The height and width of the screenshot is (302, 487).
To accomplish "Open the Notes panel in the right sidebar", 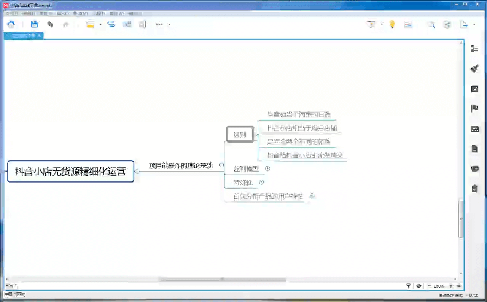I will pos(474,149).
